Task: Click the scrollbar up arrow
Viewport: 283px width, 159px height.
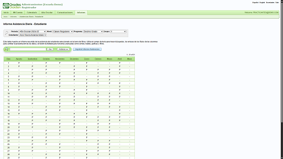Action: (282, 1)
